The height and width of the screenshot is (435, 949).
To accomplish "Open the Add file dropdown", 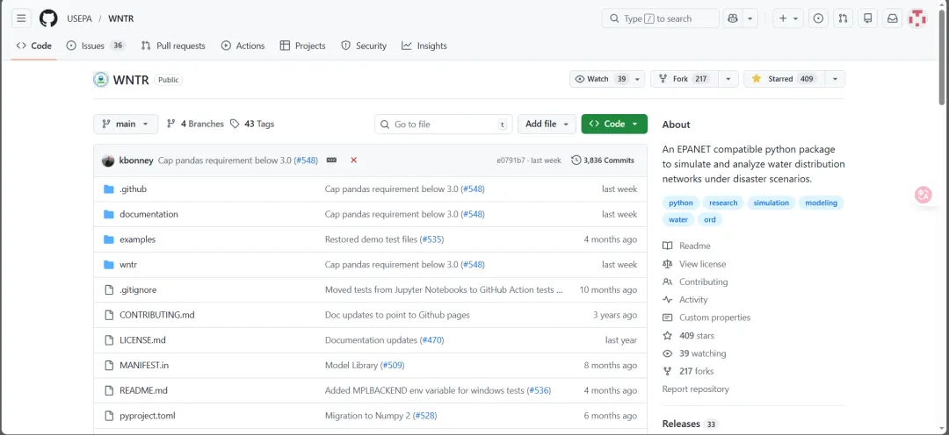I will click(x=547, y=124).
